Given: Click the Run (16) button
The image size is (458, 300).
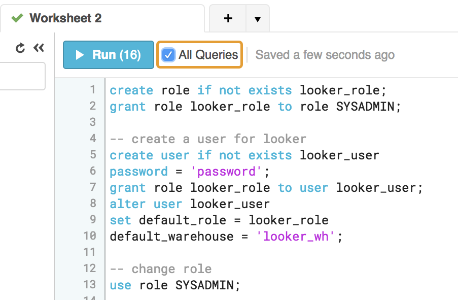Looking at the screenshot, I should [x=108, y=55].
